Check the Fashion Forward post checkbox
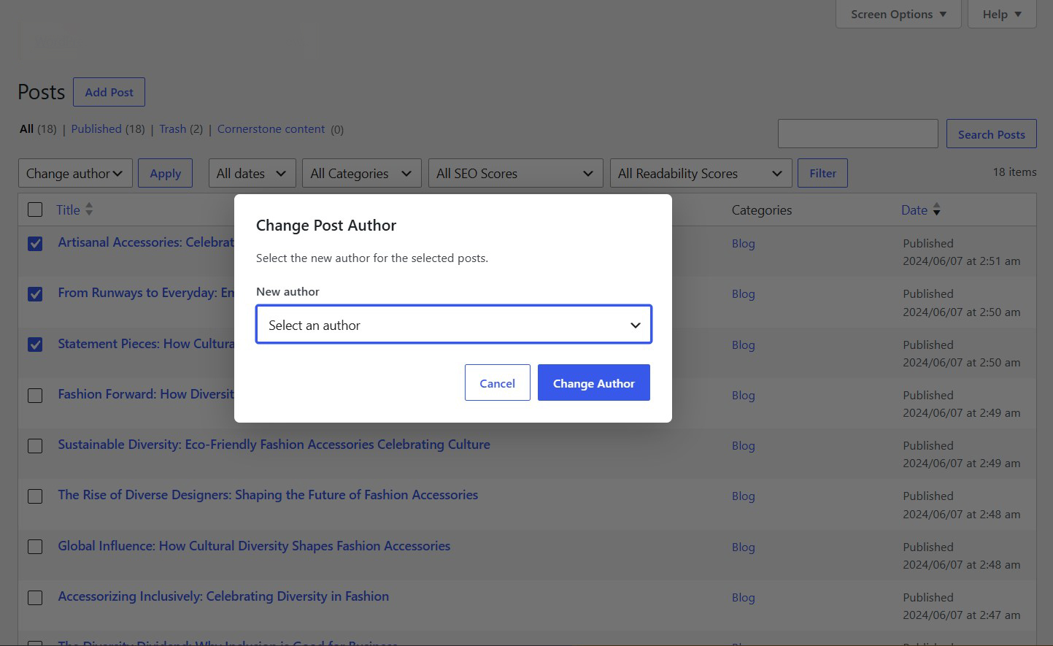1053x646 pixels. point(35,396)
